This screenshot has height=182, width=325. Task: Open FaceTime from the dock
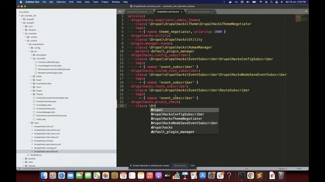point(79,175)
